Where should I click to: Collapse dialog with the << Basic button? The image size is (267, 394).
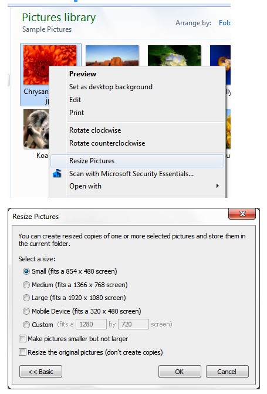pos(40,371)
